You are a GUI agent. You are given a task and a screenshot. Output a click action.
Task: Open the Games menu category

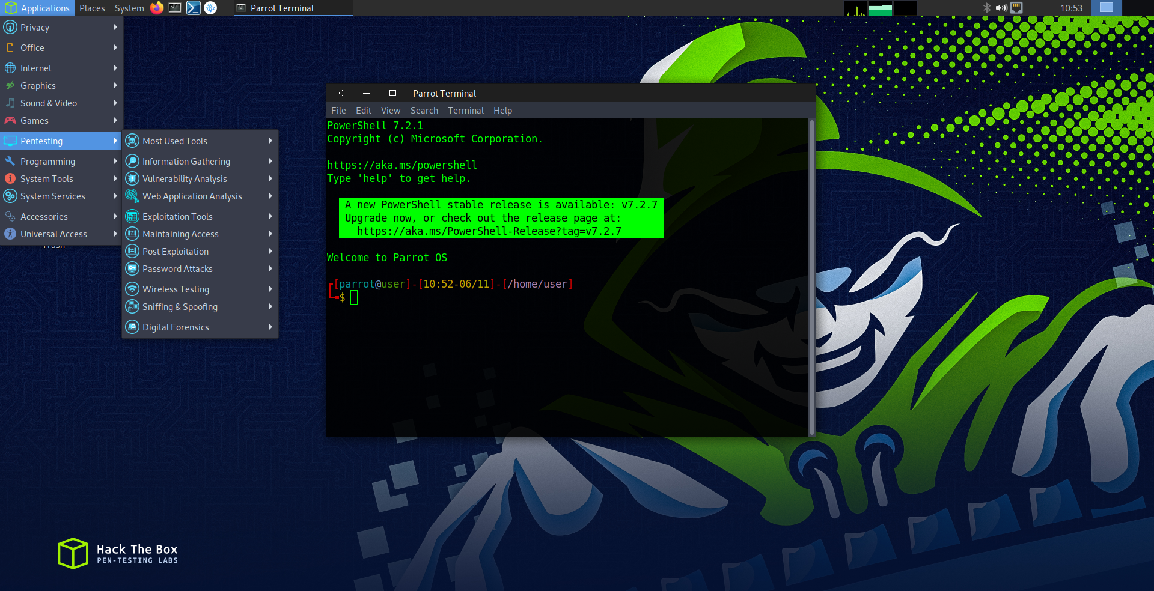pos(61,120)
